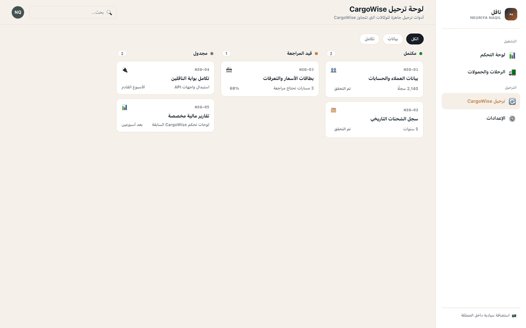Click استبدال واجهات API text
The height and width of the screenshot is (328, 526).
(x=192, y=87)
